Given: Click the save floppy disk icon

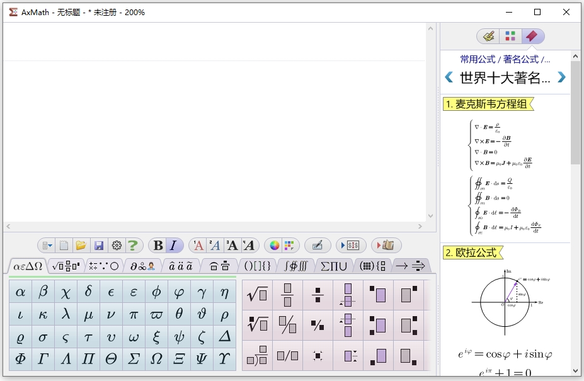Looking at the screenshot, I should tap(99, 246).
